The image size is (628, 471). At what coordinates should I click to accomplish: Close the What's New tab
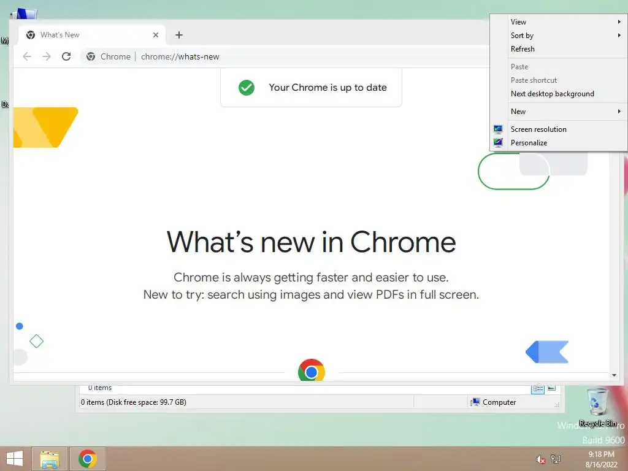pos(156,35)
